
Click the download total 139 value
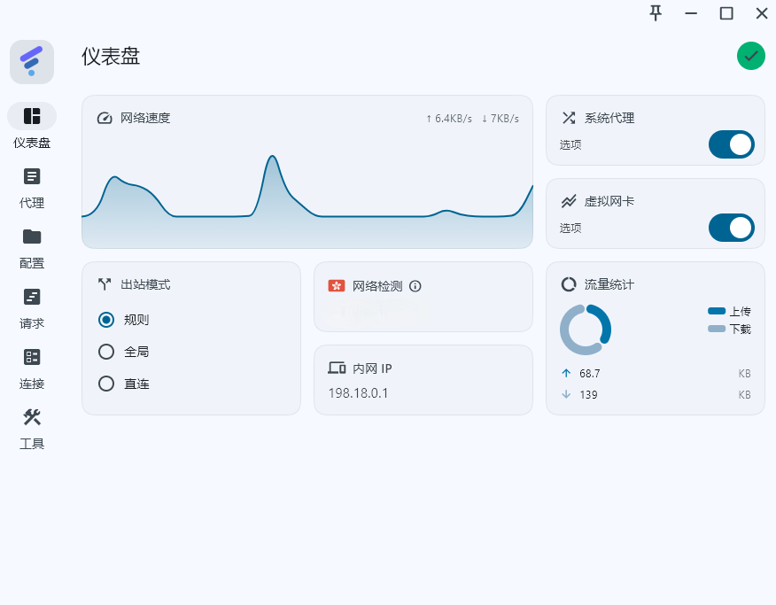coord(588,395)
